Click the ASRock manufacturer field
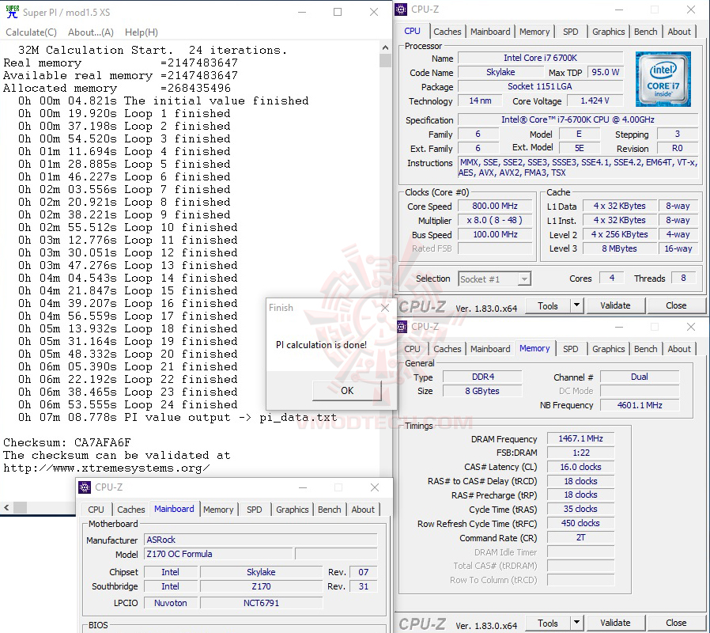 pyautogui.click(x=260, y=540)
